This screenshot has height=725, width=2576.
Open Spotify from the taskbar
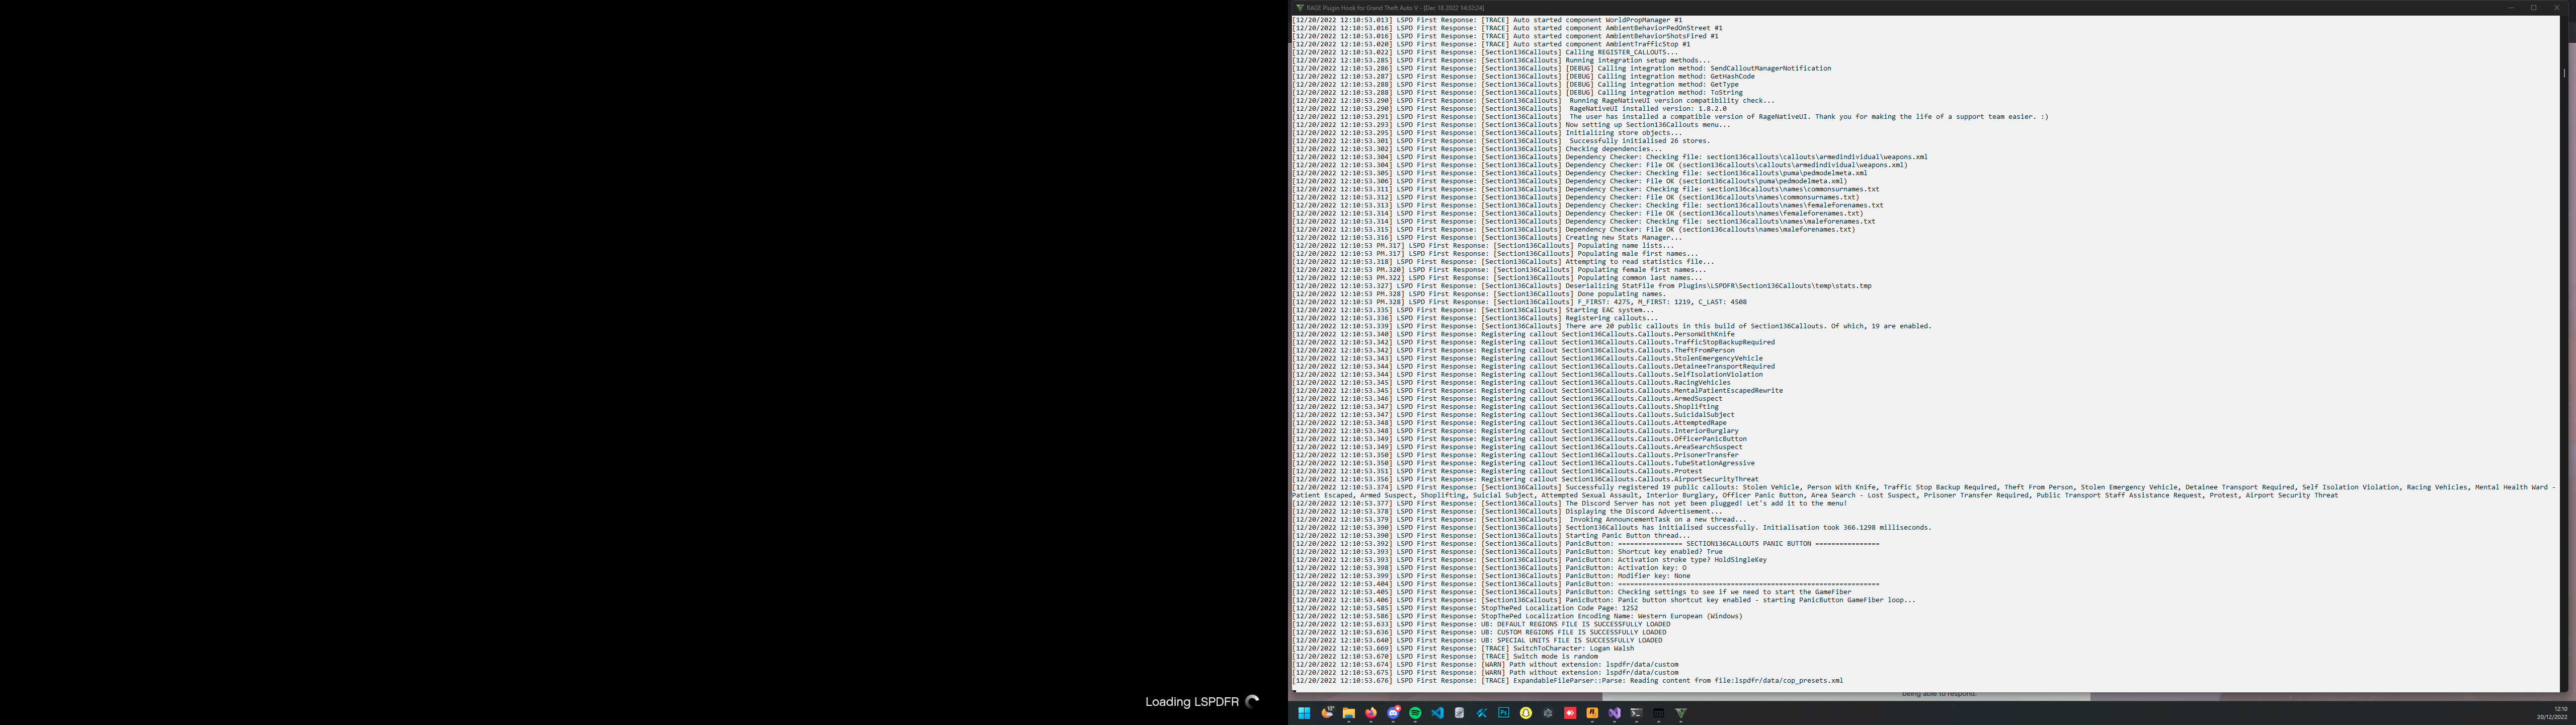click(x=1415, y=713)
